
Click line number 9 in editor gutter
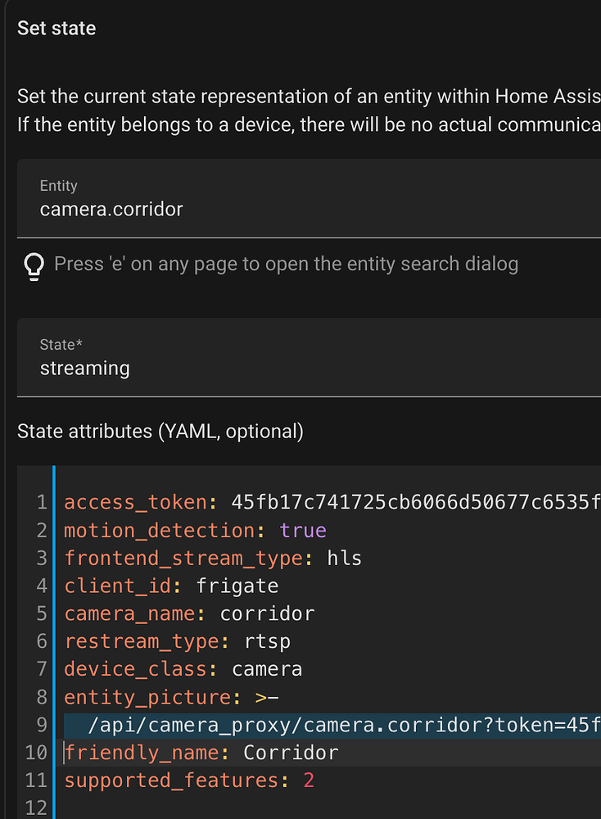(42, 726)
